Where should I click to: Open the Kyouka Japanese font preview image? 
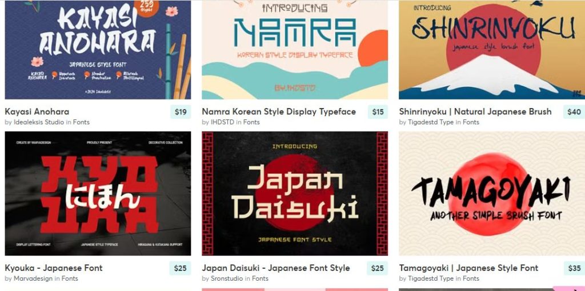tap(98, 193)
